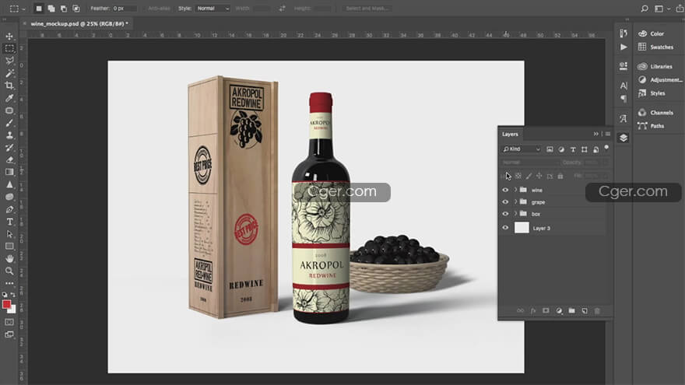Toggle the pixel layer filter
Image resolution: width=685 pixels, height=385 pixels.
point(550,149)
